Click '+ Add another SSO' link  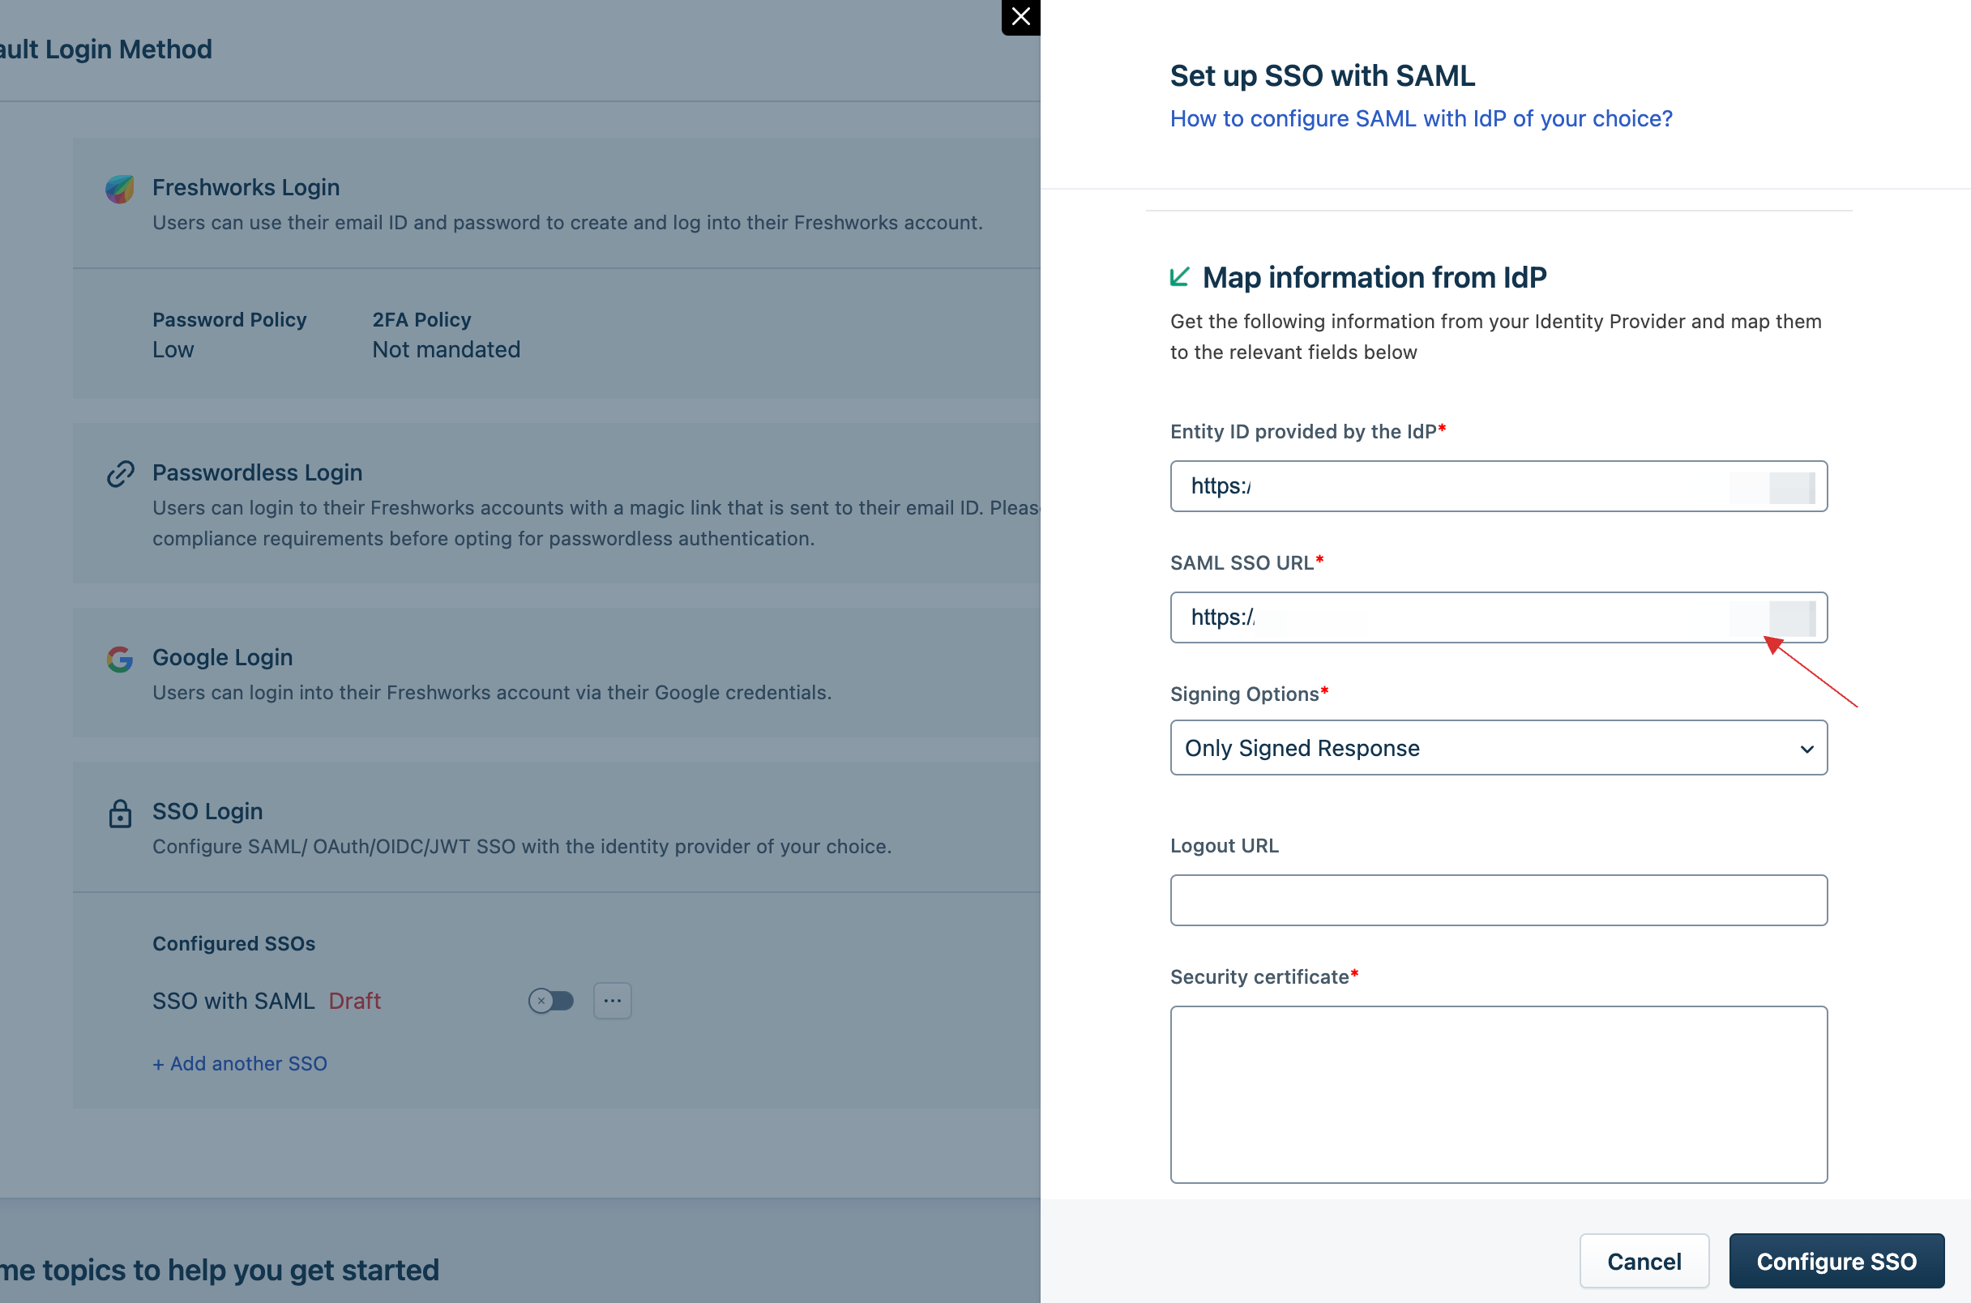(240, 1062)
